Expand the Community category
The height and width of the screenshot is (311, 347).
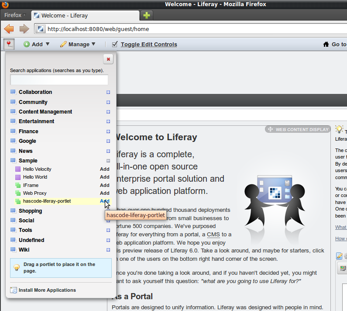point(108,102)
